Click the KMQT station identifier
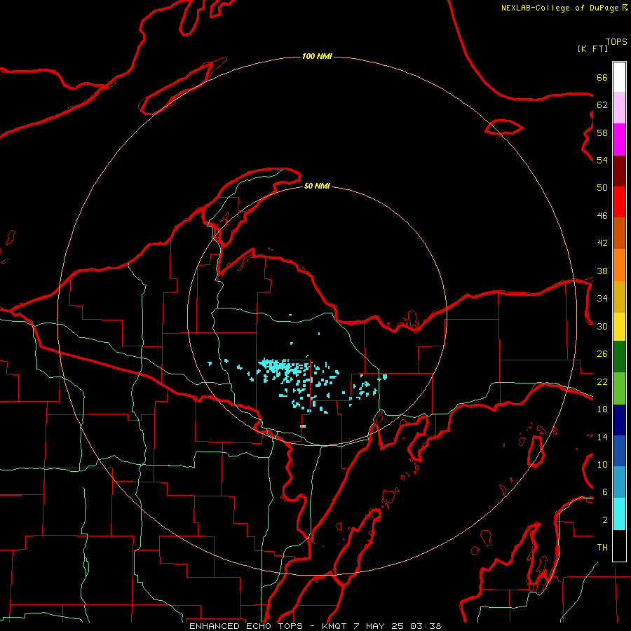Viewport: 631px width, 631px height. (335, 626)
